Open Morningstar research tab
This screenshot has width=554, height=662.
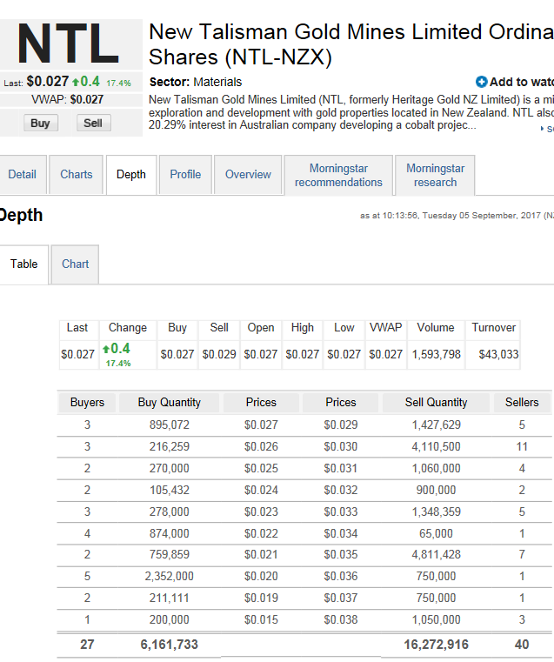[435, 175]
